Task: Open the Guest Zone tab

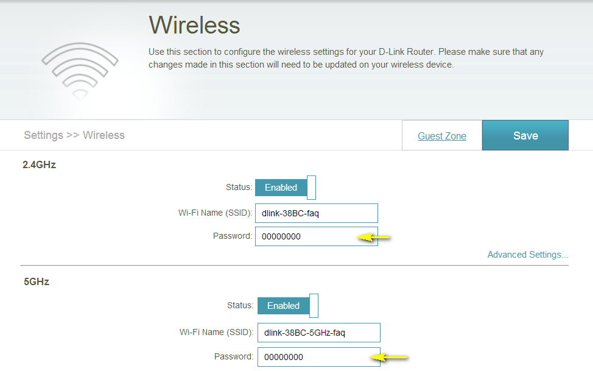Action: pyautogui.click(x=442, y=136)
